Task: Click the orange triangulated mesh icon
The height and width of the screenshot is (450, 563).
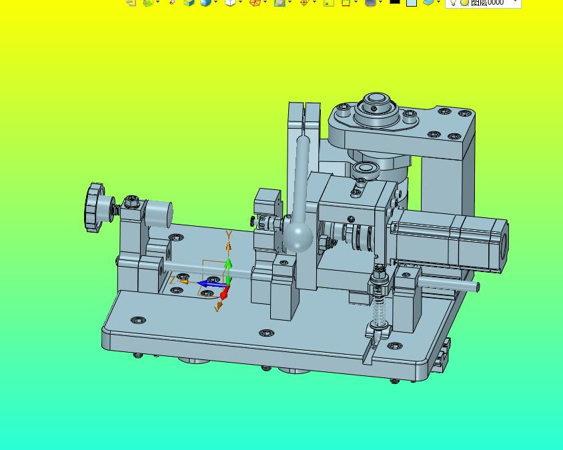Action: pos(255,2)
